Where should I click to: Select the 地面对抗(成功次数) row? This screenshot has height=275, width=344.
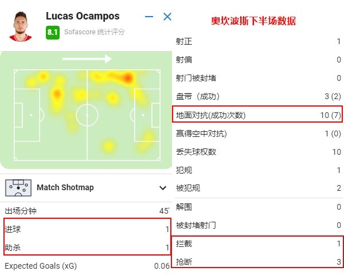[258, 115]
